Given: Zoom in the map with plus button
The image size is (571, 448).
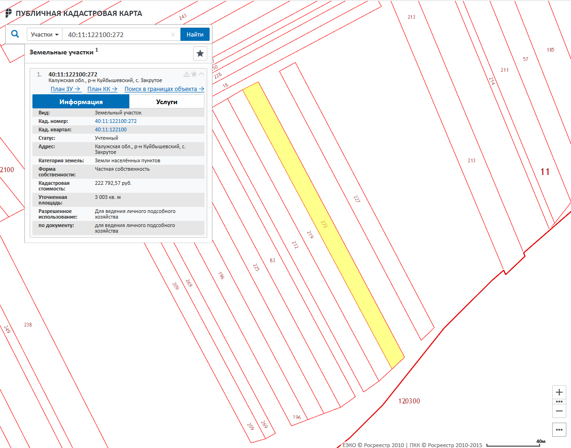Looking at the screenshot, I should (x=559, y=392).
